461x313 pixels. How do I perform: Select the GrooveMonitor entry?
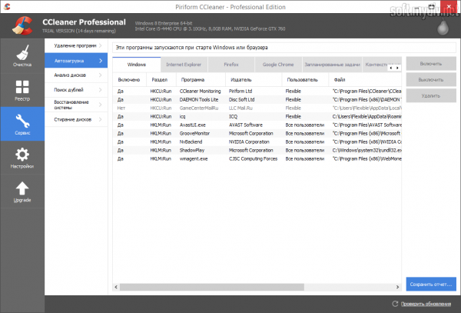[x=257, y=133]
